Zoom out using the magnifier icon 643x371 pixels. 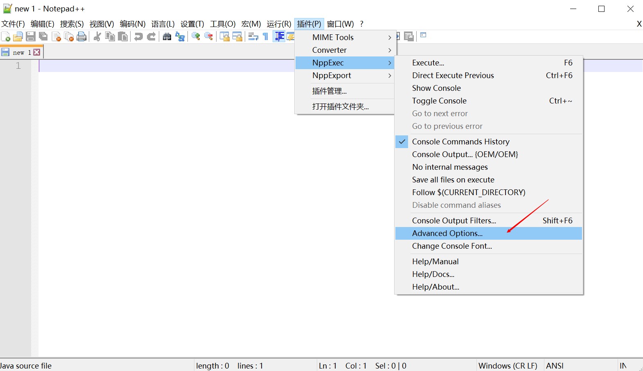pyautogui.click(x=208, y=37)
